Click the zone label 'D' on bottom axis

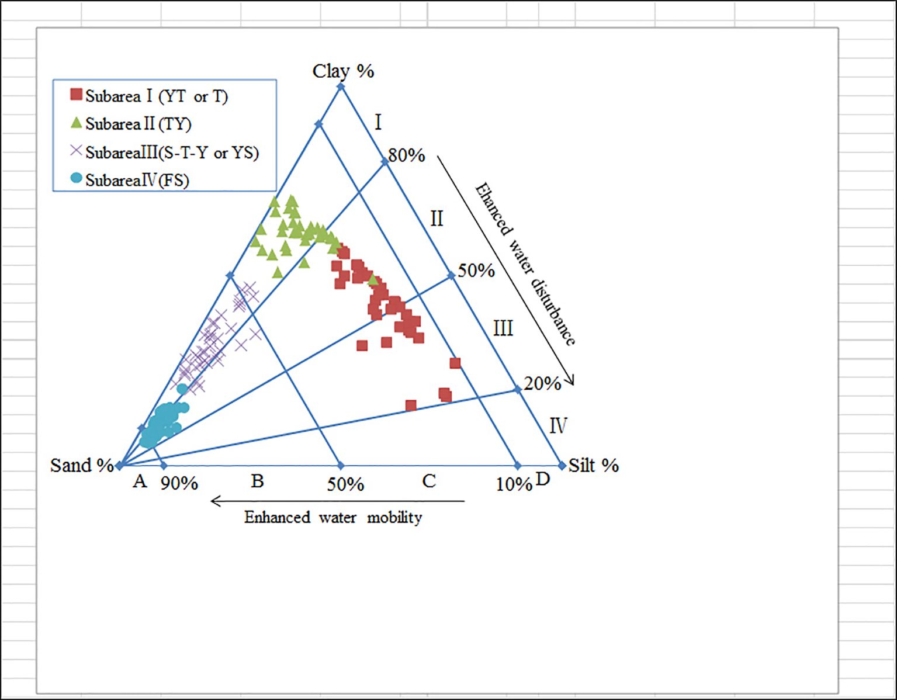click(x=543, y=479)
